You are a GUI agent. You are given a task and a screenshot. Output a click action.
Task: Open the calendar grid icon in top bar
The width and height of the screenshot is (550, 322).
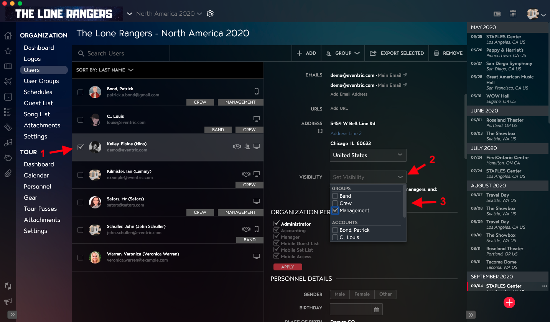coord(513,14)
